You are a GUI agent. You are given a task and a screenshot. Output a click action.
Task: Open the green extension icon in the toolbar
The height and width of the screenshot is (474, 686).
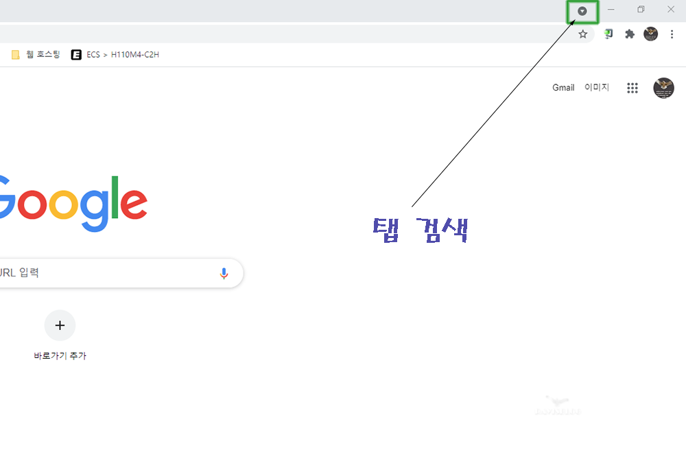point(608,34)
